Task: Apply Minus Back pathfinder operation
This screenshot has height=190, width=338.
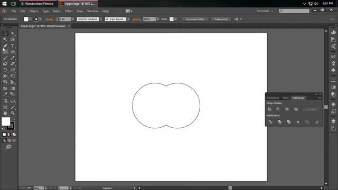Action: click(x=316, y=122)
